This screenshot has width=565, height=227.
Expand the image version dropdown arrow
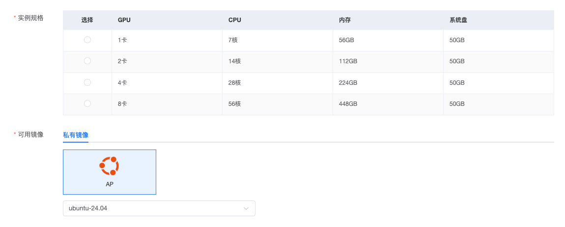pos(246,208)
